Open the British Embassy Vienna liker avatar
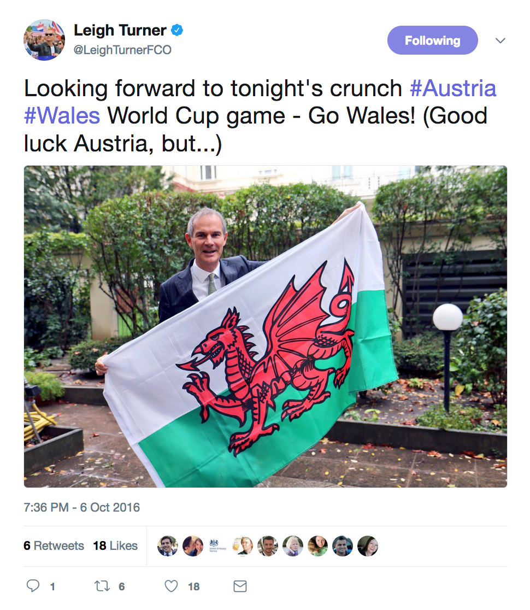The width and height of the screenshot is (530, 610). click(218, 546)
